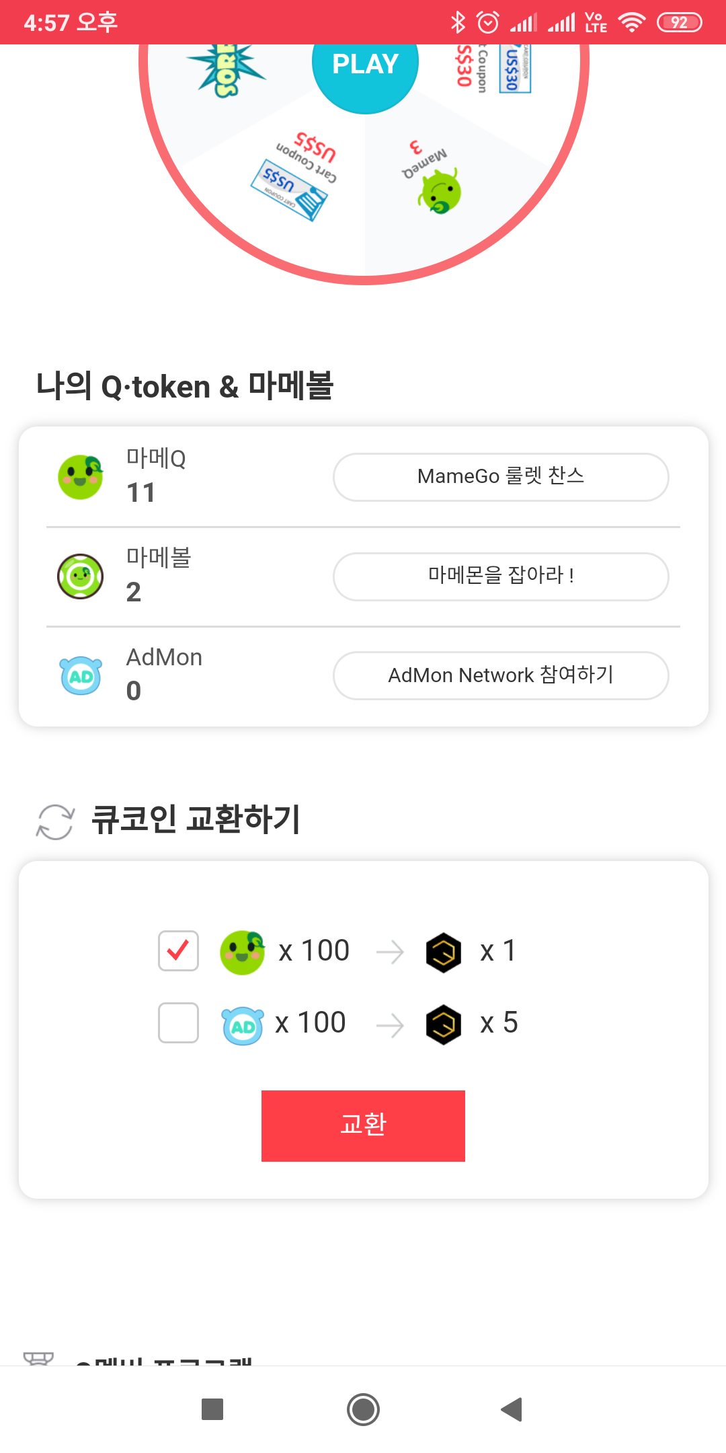The width and height of the screenshot is (726, 1453).
Task: Tap the Android recent apps square button
Action: coord(212,1409)
